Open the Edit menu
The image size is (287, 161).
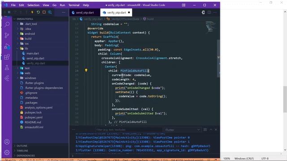pyautogui.click(x=22, y=5)
